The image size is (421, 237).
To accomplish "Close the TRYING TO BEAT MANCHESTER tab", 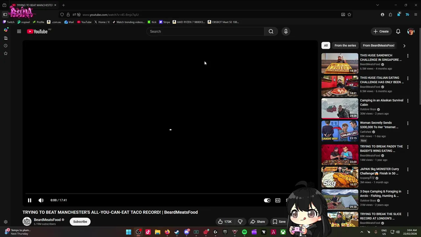I will [55, 5].
